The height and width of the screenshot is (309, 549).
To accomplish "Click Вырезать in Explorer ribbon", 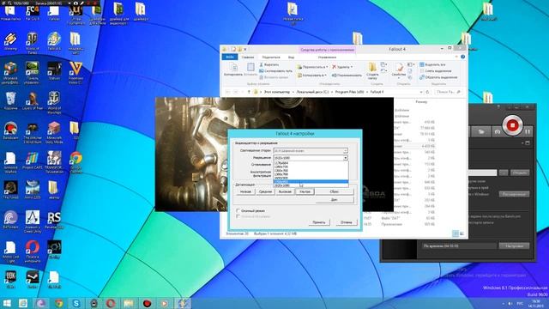I will pos(268,65).
